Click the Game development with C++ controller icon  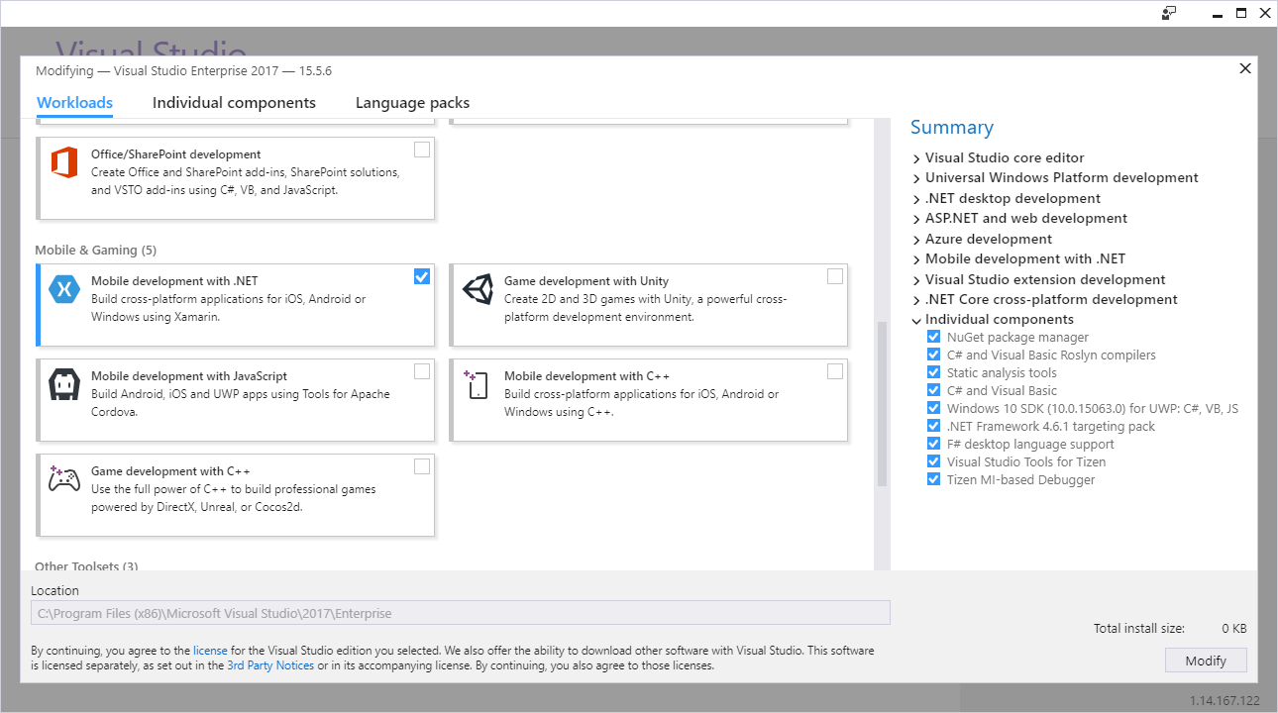pyautogui.click(x=64, y=479)
